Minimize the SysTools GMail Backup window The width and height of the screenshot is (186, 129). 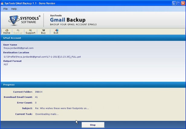pyautogui.click(x=174, y=3)
